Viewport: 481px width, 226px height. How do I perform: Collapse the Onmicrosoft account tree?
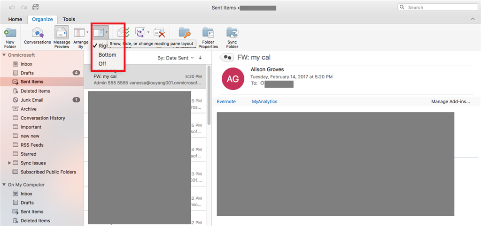[x=4, y=55]
